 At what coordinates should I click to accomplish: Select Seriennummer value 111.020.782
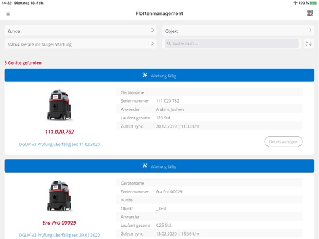(x=168, y=101)
